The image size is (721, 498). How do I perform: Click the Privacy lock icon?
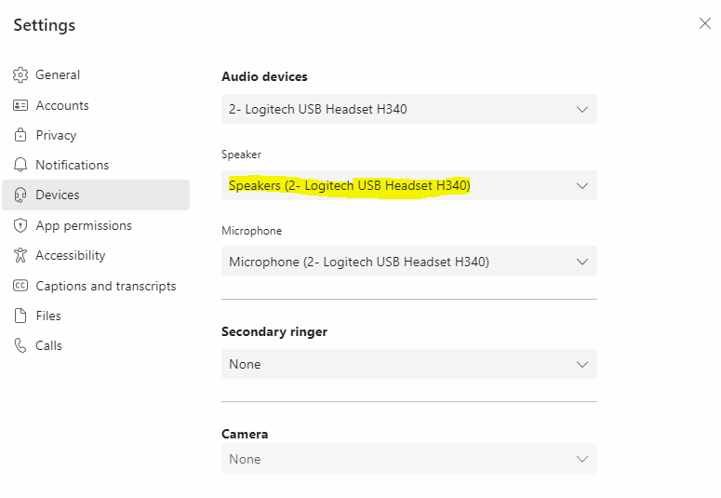coord(20,135)
